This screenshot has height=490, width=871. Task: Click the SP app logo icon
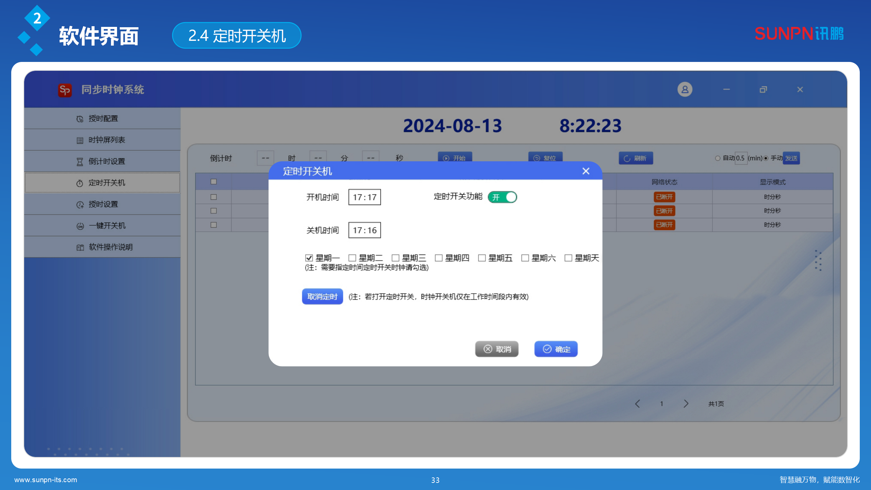pos(65,90)
